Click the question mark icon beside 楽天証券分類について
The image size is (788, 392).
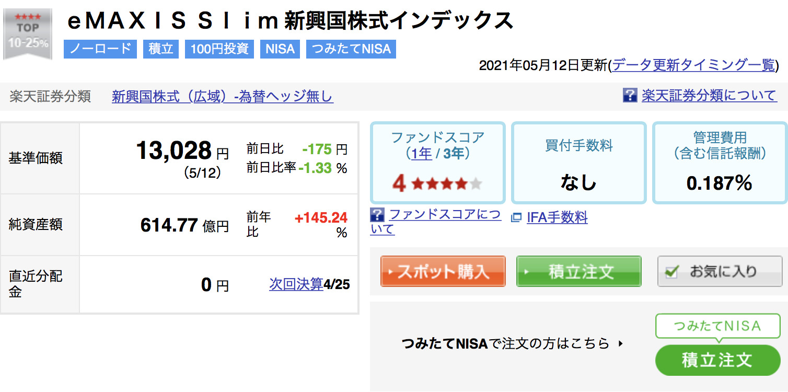pos(630,95)
